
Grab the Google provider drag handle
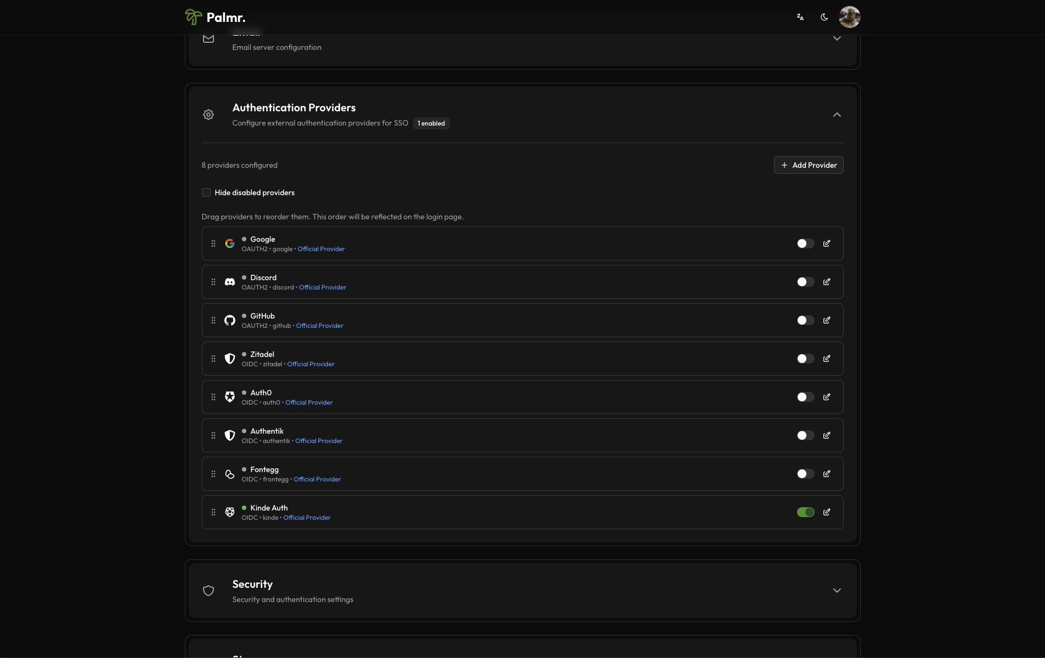coord(213,243)
